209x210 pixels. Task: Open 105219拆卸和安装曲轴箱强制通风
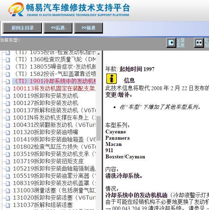[54, 168]
